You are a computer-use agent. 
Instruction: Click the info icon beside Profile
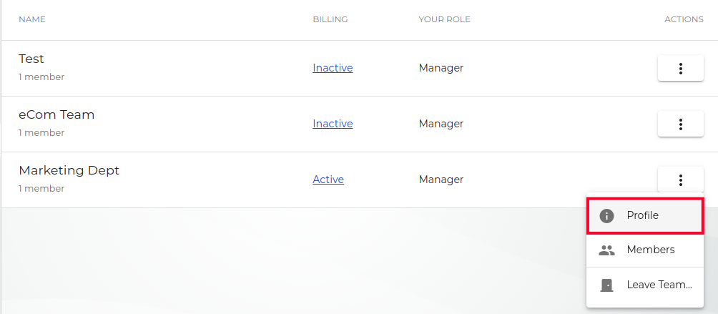pos(606,216)
